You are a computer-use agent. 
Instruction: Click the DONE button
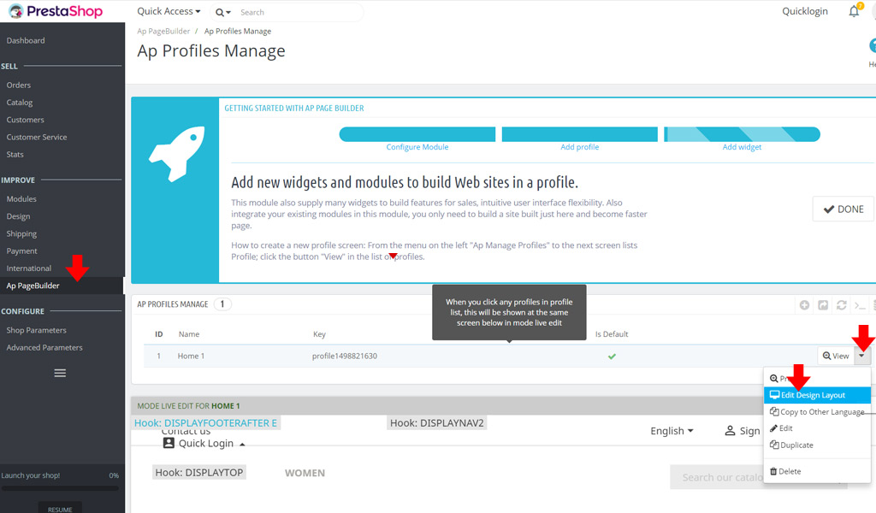[x=843, y=209]
